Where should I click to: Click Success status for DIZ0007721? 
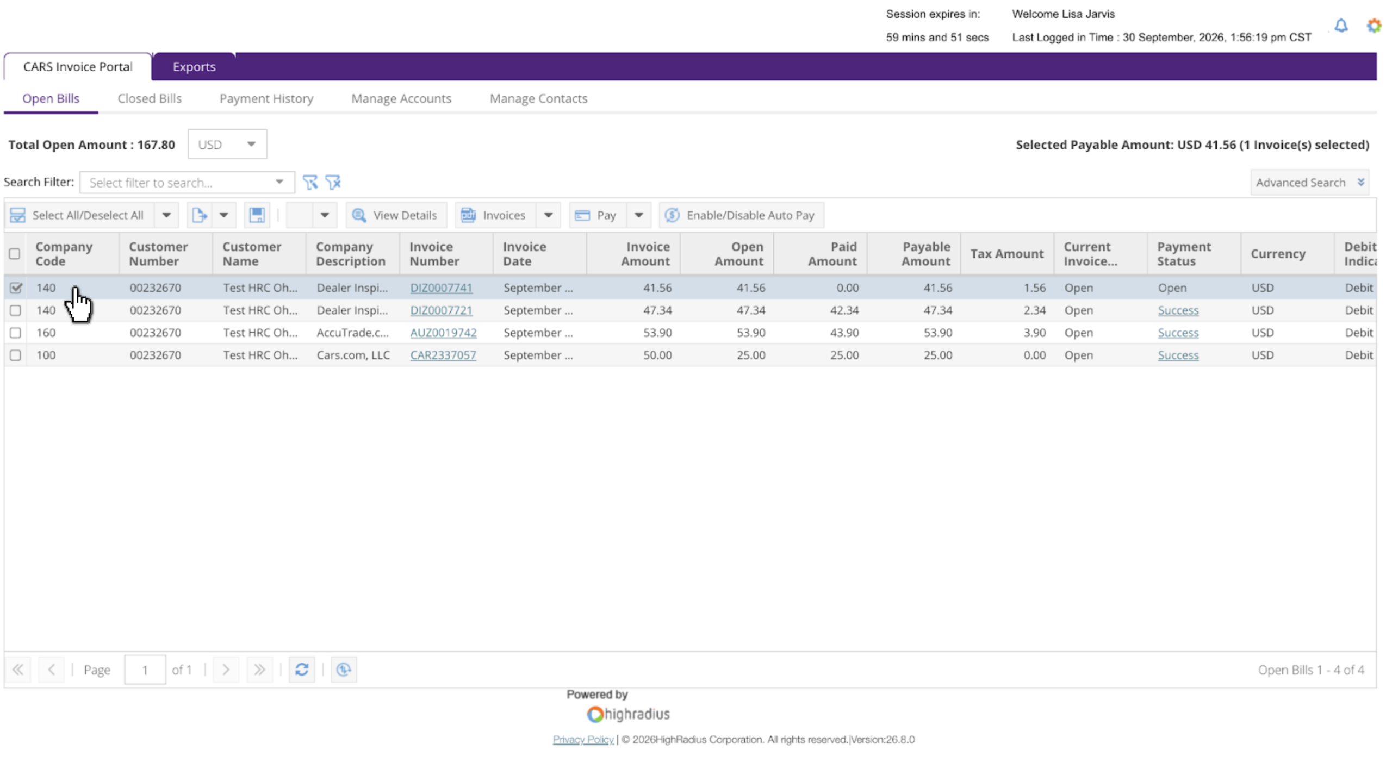[x=1177, y=310]
